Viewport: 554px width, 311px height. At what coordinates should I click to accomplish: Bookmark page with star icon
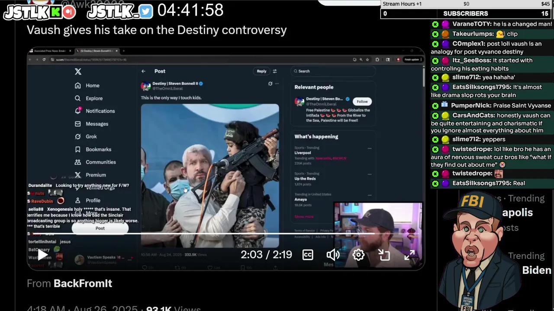[x=367, y=60]
